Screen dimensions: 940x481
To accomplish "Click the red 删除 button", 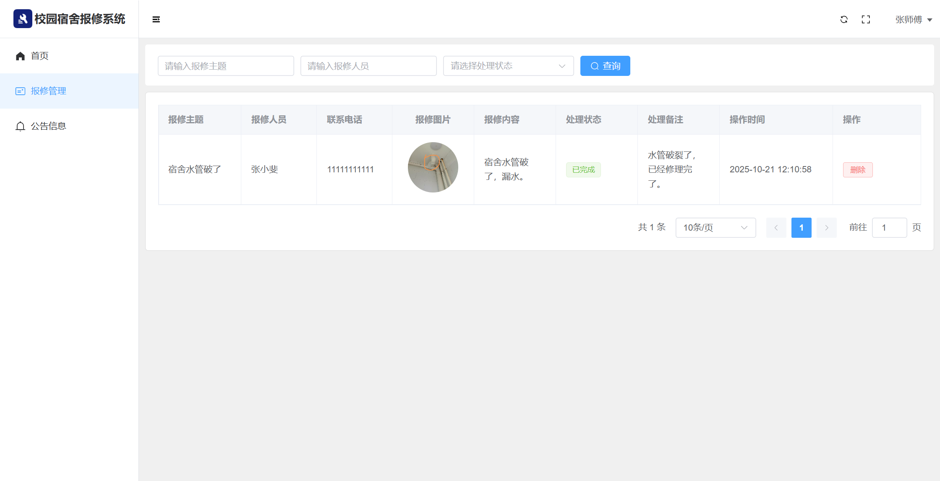I will [858, 169].
